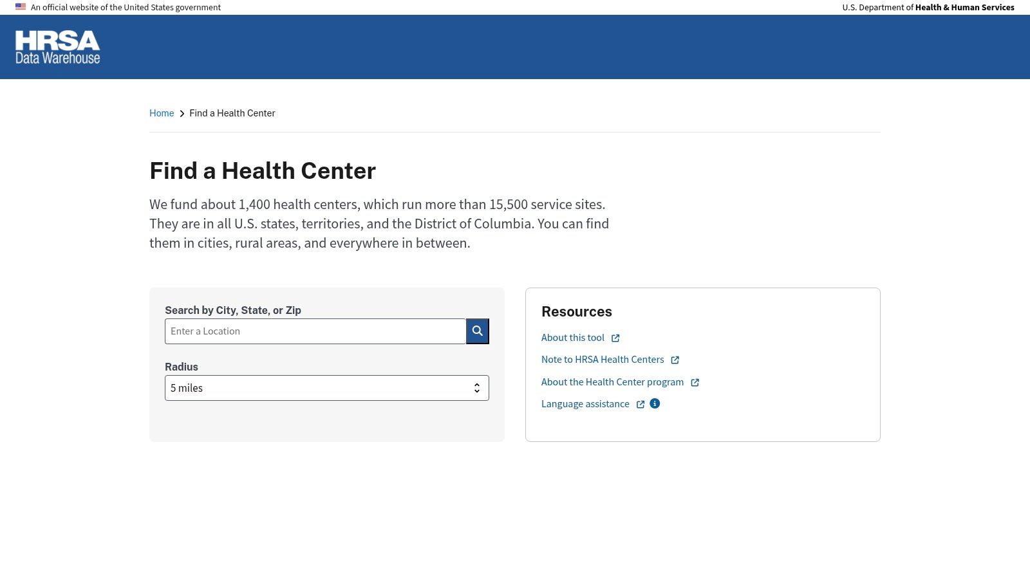This screenshot has width=1030, height=579.
Task: Go to the Home breadcrumb link
Action: pyautogui.click(x=162, y=113)
